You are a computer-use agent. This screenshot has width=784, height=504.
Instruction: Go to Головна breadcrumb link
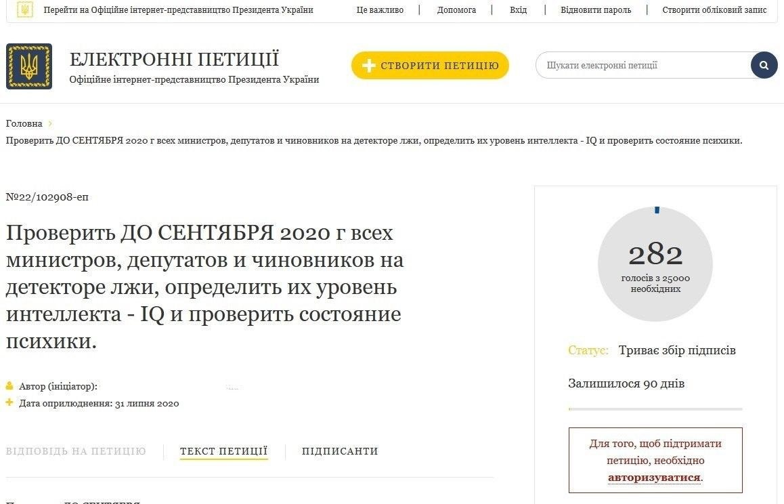(x=24, y=123)
